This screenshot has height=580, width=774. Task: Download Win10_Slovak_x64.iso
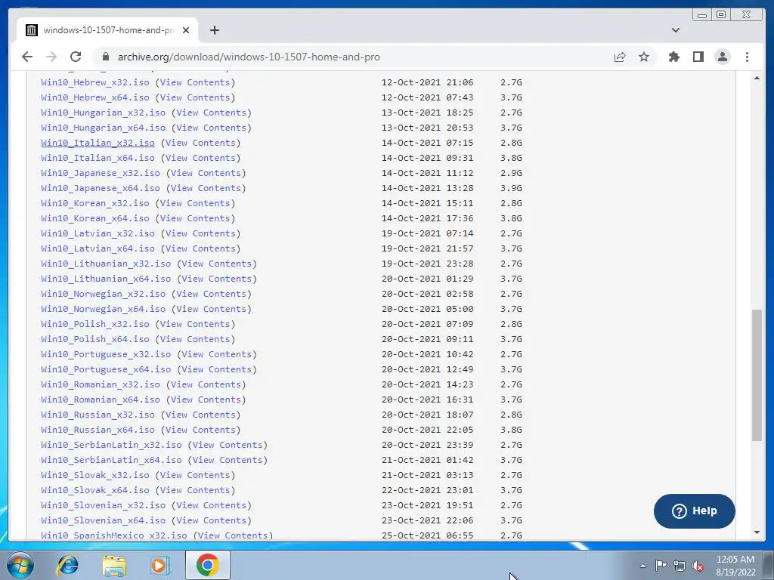point(94,490)
